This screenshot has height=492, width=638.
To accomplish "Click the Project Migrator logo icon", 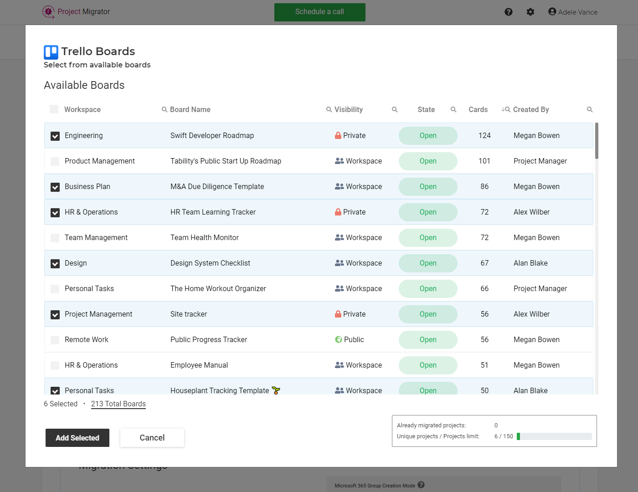I will (48, 12).
